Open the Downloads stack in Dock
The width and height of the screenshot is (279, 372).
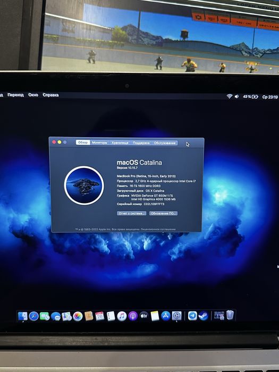pos(219,316)
